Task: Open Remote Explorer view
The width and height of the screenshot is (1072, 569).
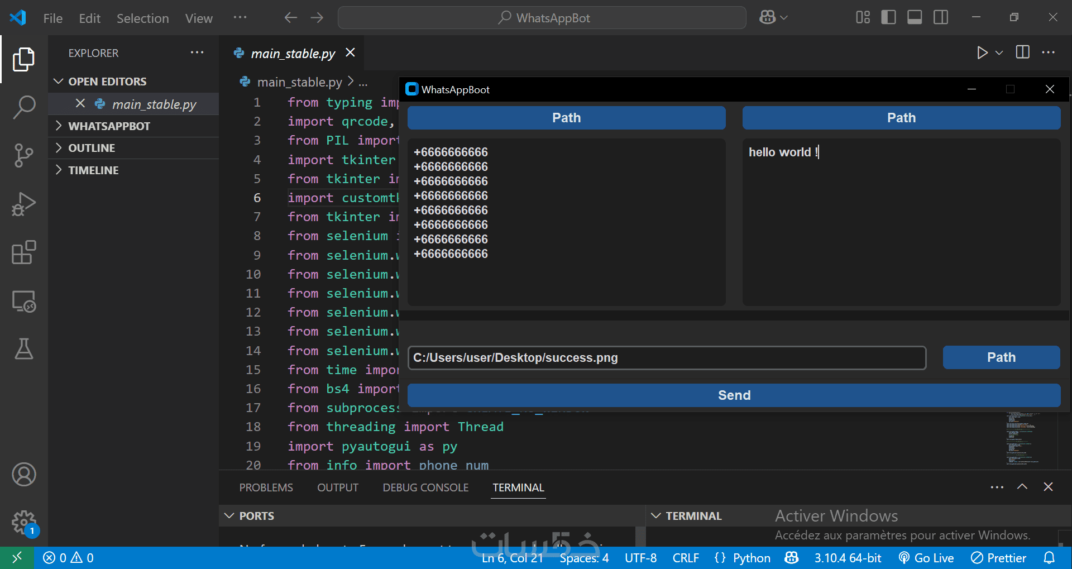Action: (23, 302)
